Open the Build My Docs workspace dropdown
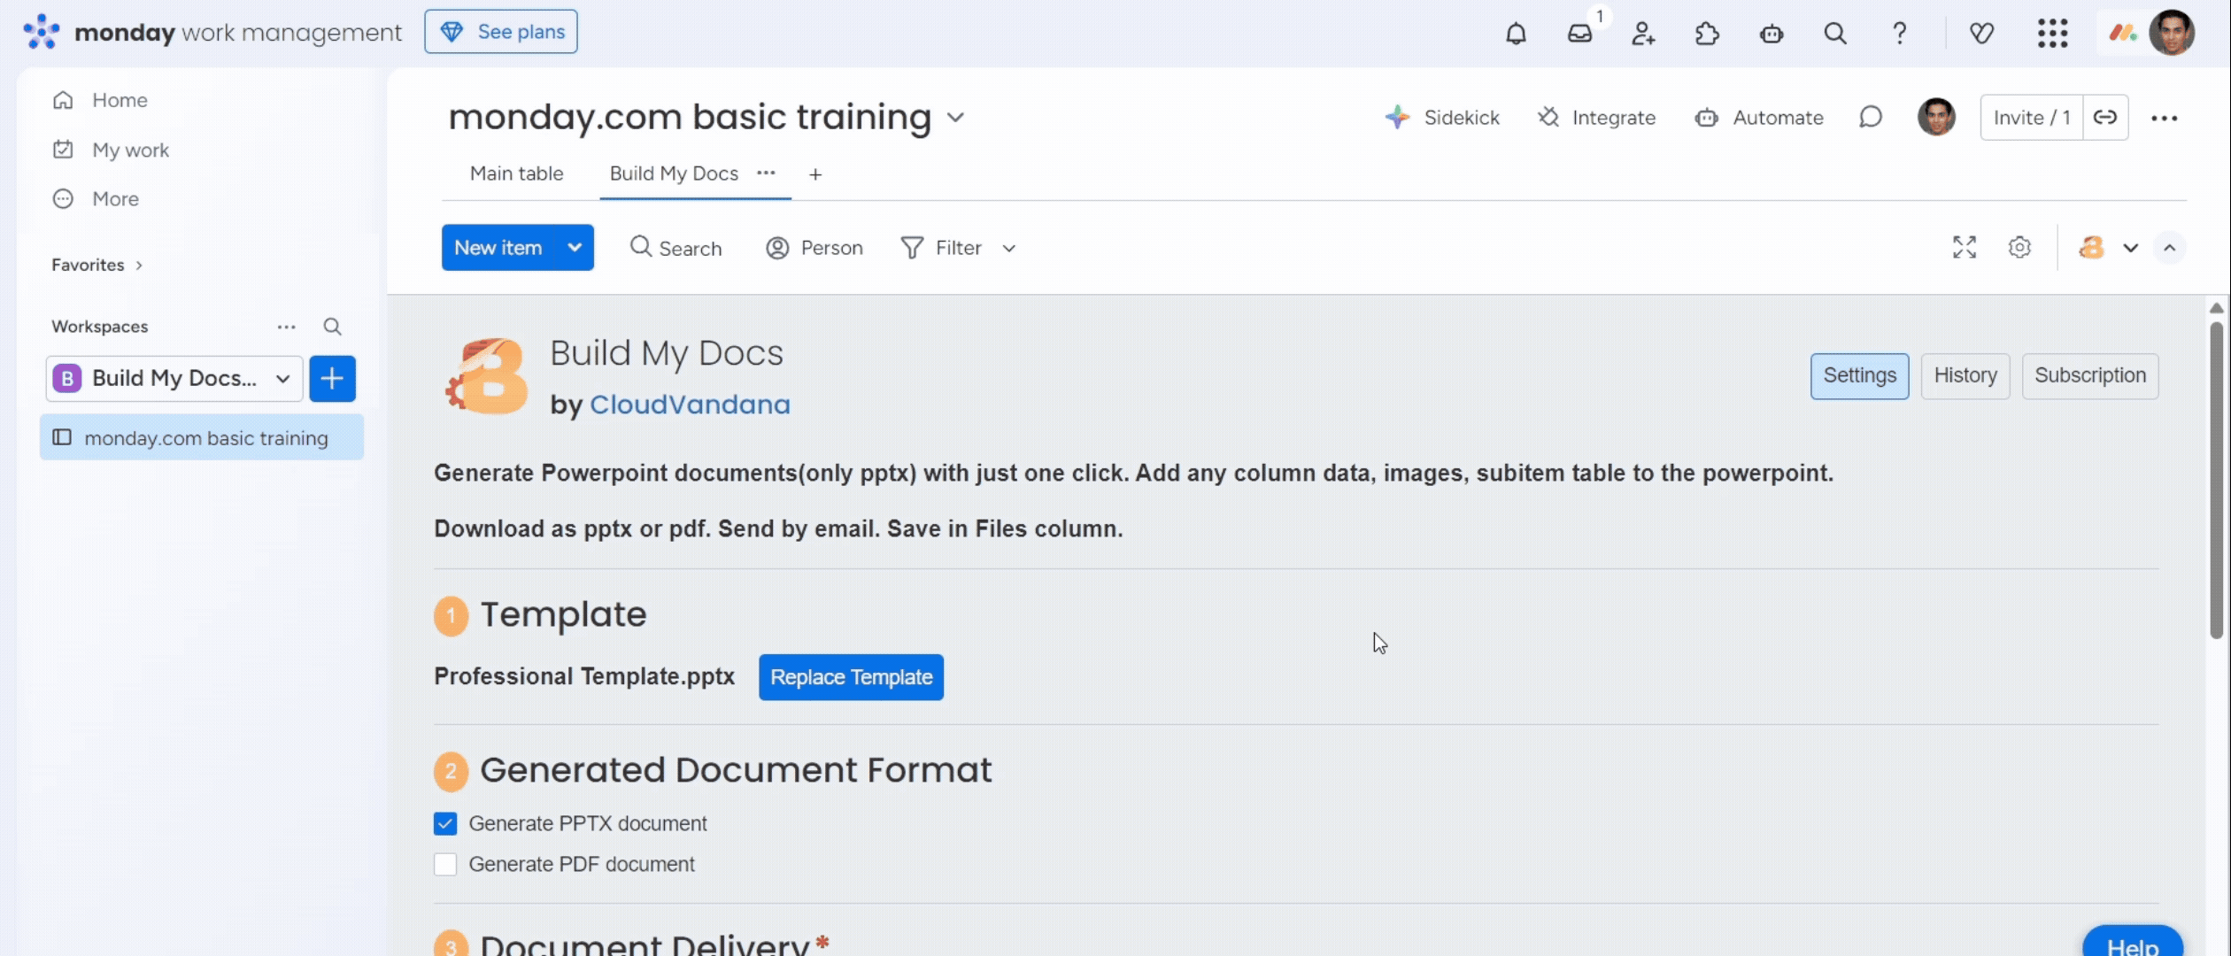The height and width of the screenshot is (956, 2231). click(x=174, y=379)
